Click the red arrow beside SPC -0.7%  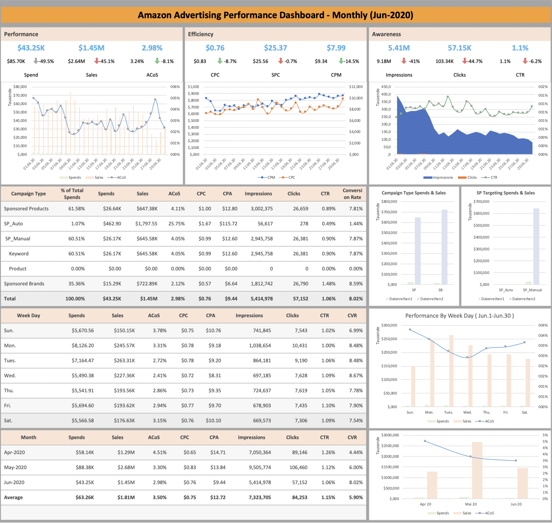tap(281, 61)
